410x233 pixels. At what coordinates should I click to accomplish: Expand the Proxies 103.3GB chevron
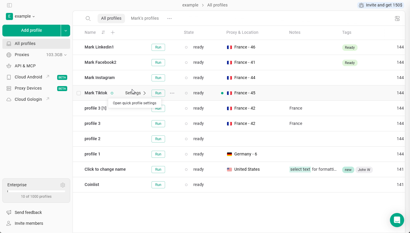coord(65,55)
